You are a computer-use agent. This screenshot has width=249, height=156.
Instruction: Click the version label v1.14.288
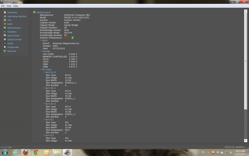click(x=6, y=147)
